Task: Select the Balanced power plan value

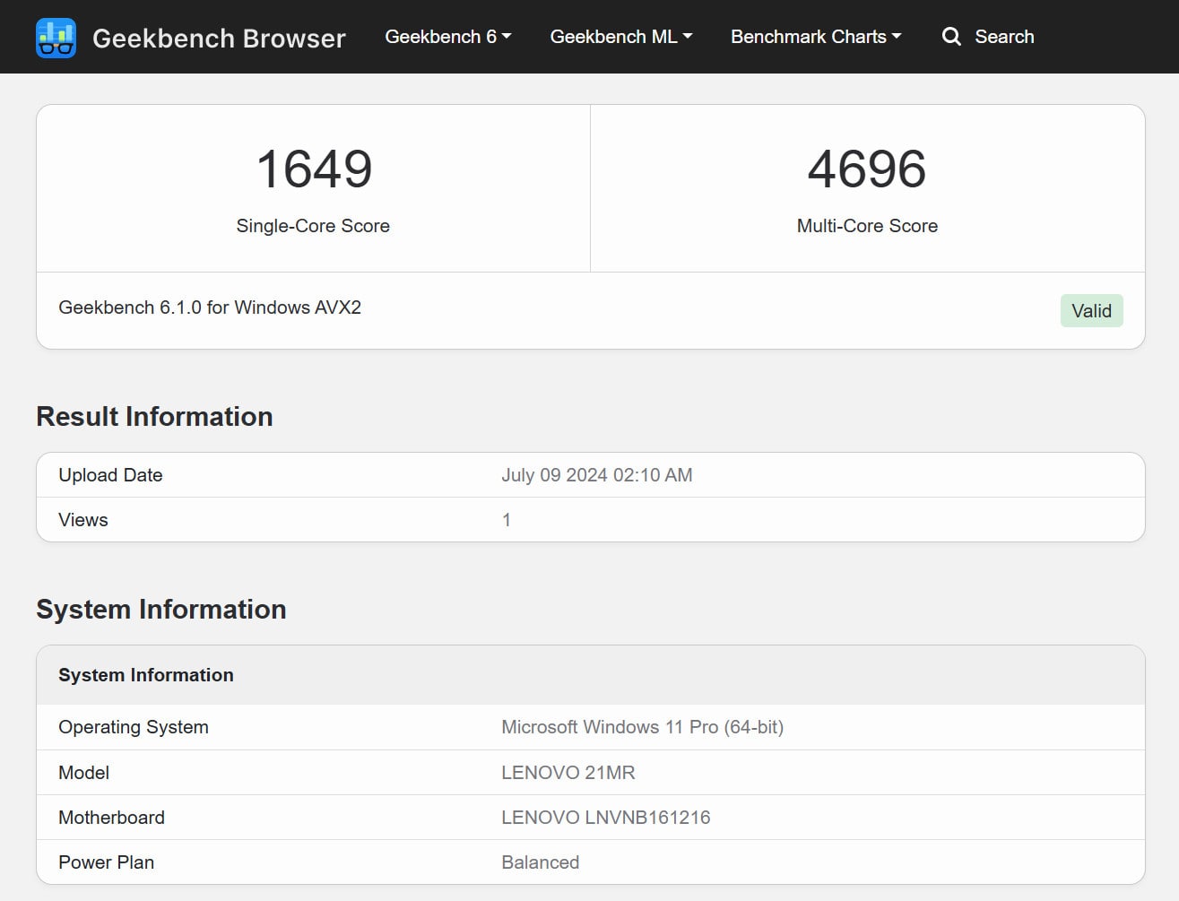Action: click(x=541, y=862)
